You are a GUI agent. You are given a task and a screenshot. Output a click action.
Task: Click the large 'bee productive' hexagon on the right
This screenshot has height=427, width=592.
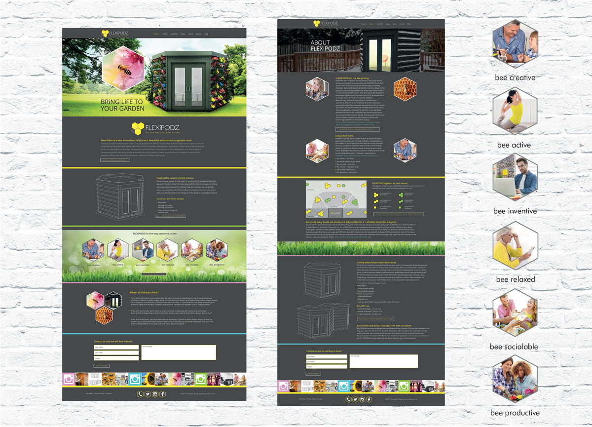point(515,379)
